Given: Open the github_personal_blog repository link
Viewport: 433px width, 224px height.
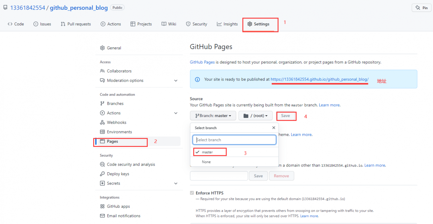Looking at the screenshot, I should tap(79, 8).
